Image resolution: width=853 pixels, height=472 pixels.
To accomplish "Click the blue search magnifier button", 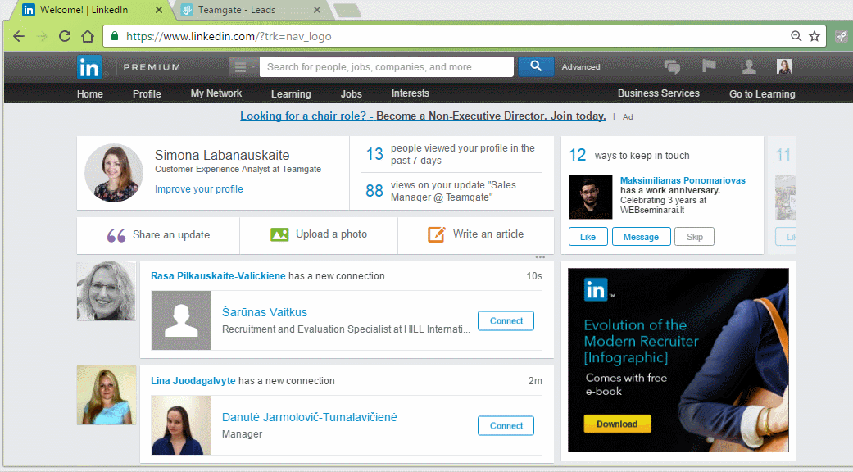I will tap(536, 66).
